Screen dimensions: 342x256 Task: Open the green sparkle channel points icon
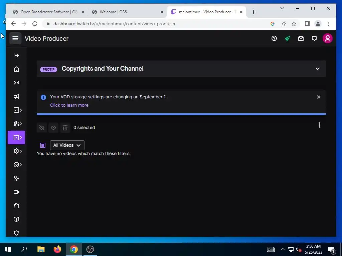[x=288, y=39]
